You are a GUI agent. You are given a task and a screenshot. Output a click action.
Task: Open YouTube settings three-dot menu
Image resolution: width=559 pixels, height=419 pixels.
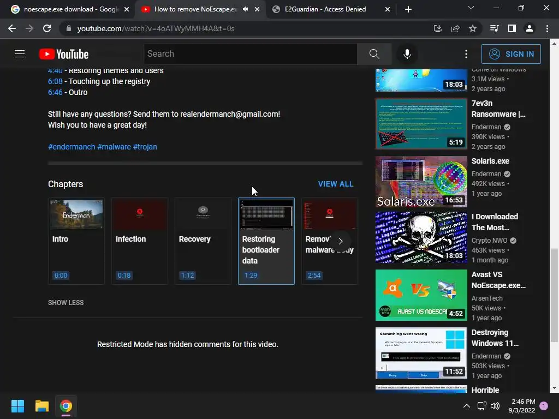466,54
